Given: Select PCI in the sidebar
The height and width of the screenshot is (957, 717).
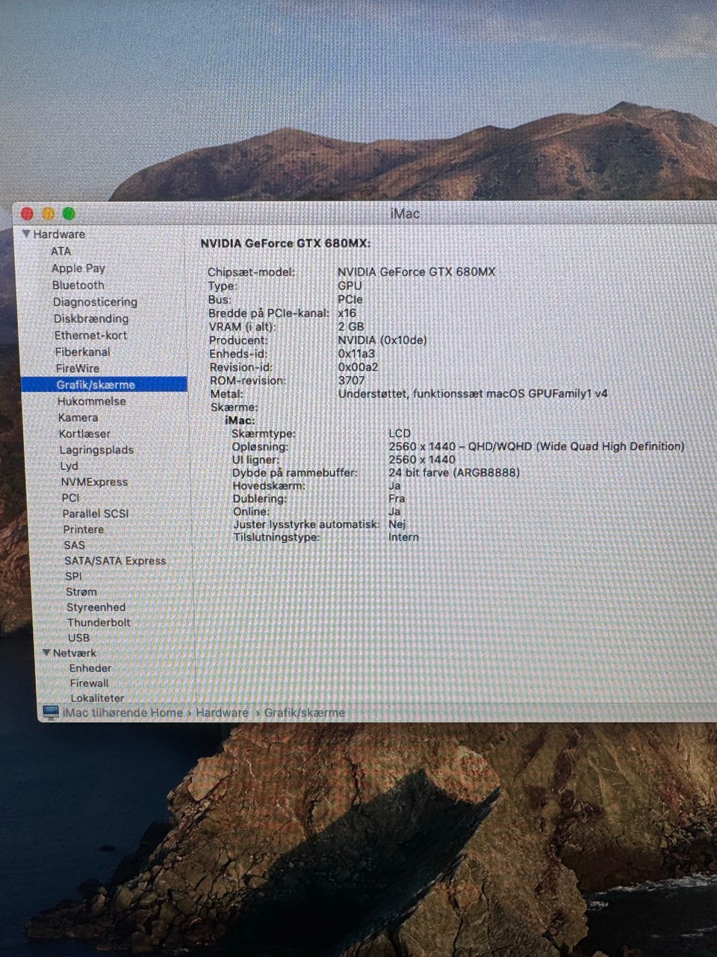Looking at the screenshot, I should [x=70, y=498].
